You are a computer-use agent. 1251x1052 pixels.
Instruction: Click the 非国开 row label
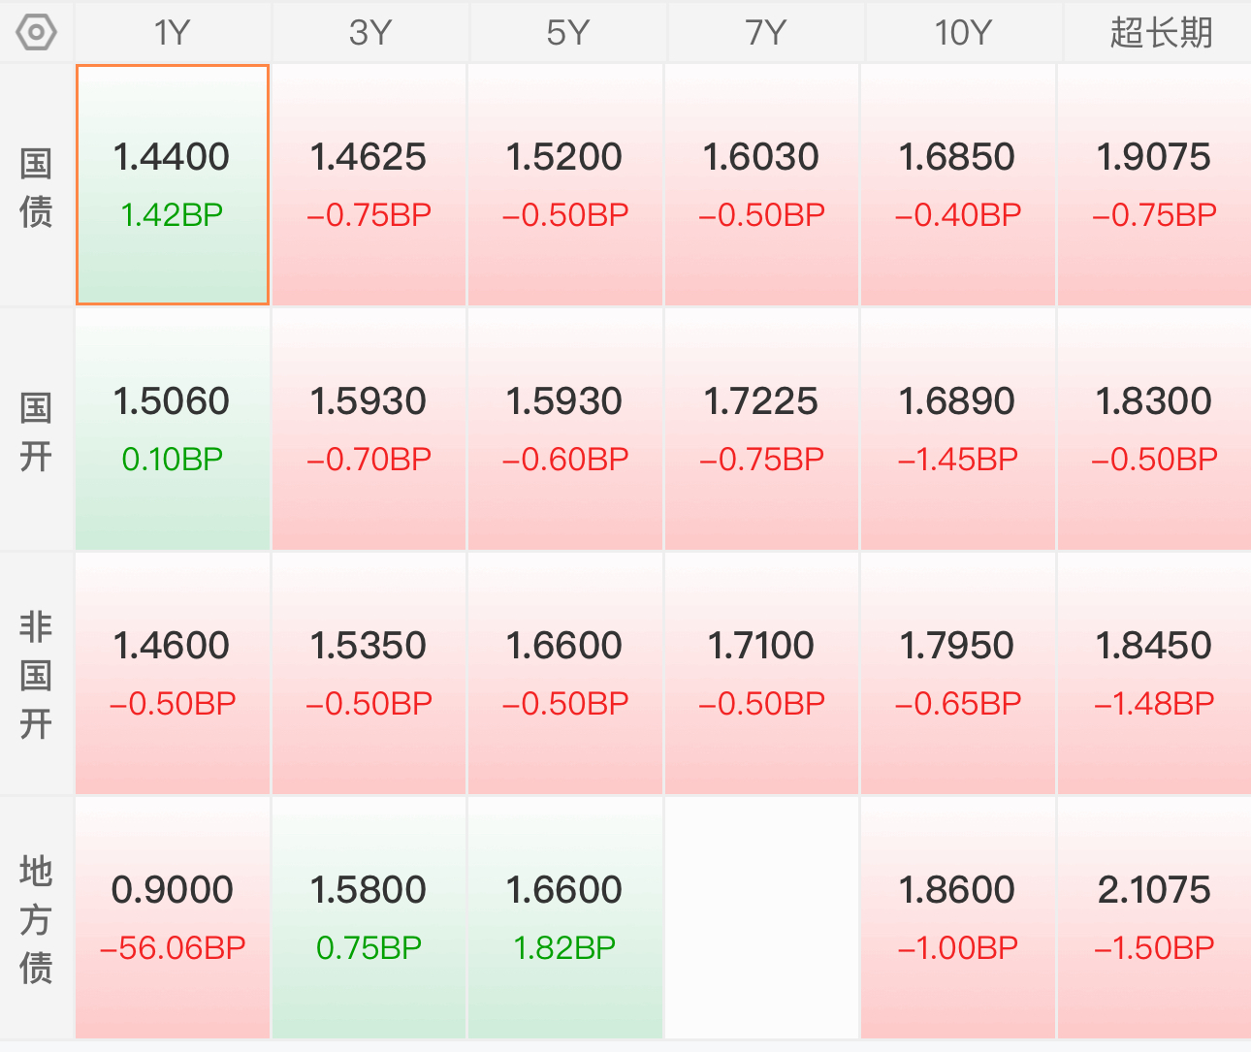pyautogui.click(x=36, y=675)
